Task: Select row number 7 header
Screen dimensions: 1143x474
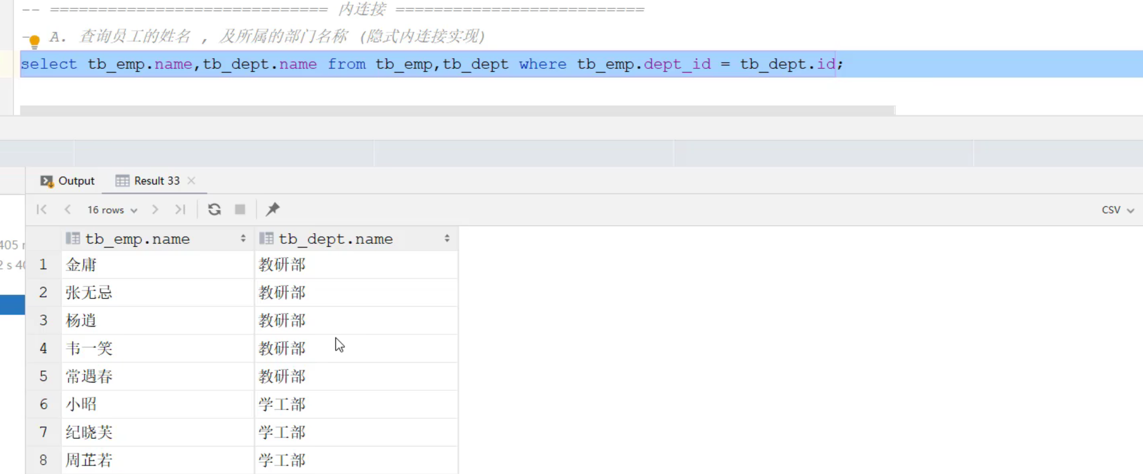Action: [43, 432]
